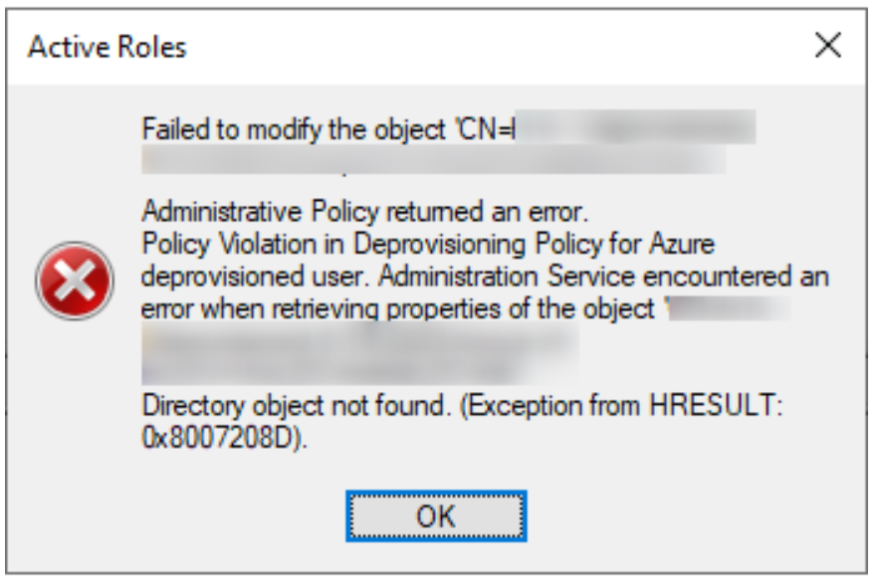Image resolution: width=880 pixels, height=581 pixels.
Task: Click the blurred block above 'Directory object'
Action: pos(358,352)
